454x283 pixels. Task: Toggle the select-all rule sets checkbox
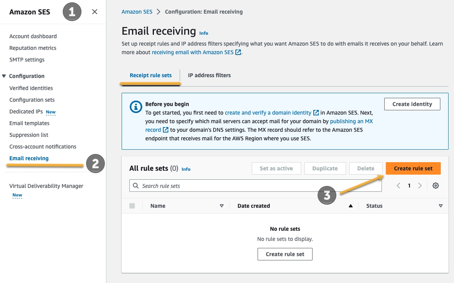[x=132, y=206]
